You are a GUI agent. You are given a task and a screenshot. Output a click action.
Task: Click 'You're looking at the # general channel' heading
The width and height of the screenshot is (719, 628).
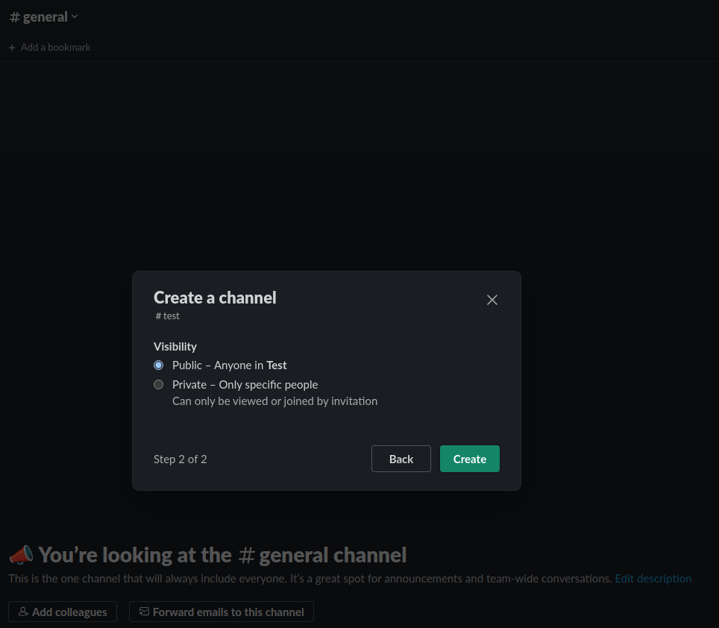[222, 555]
